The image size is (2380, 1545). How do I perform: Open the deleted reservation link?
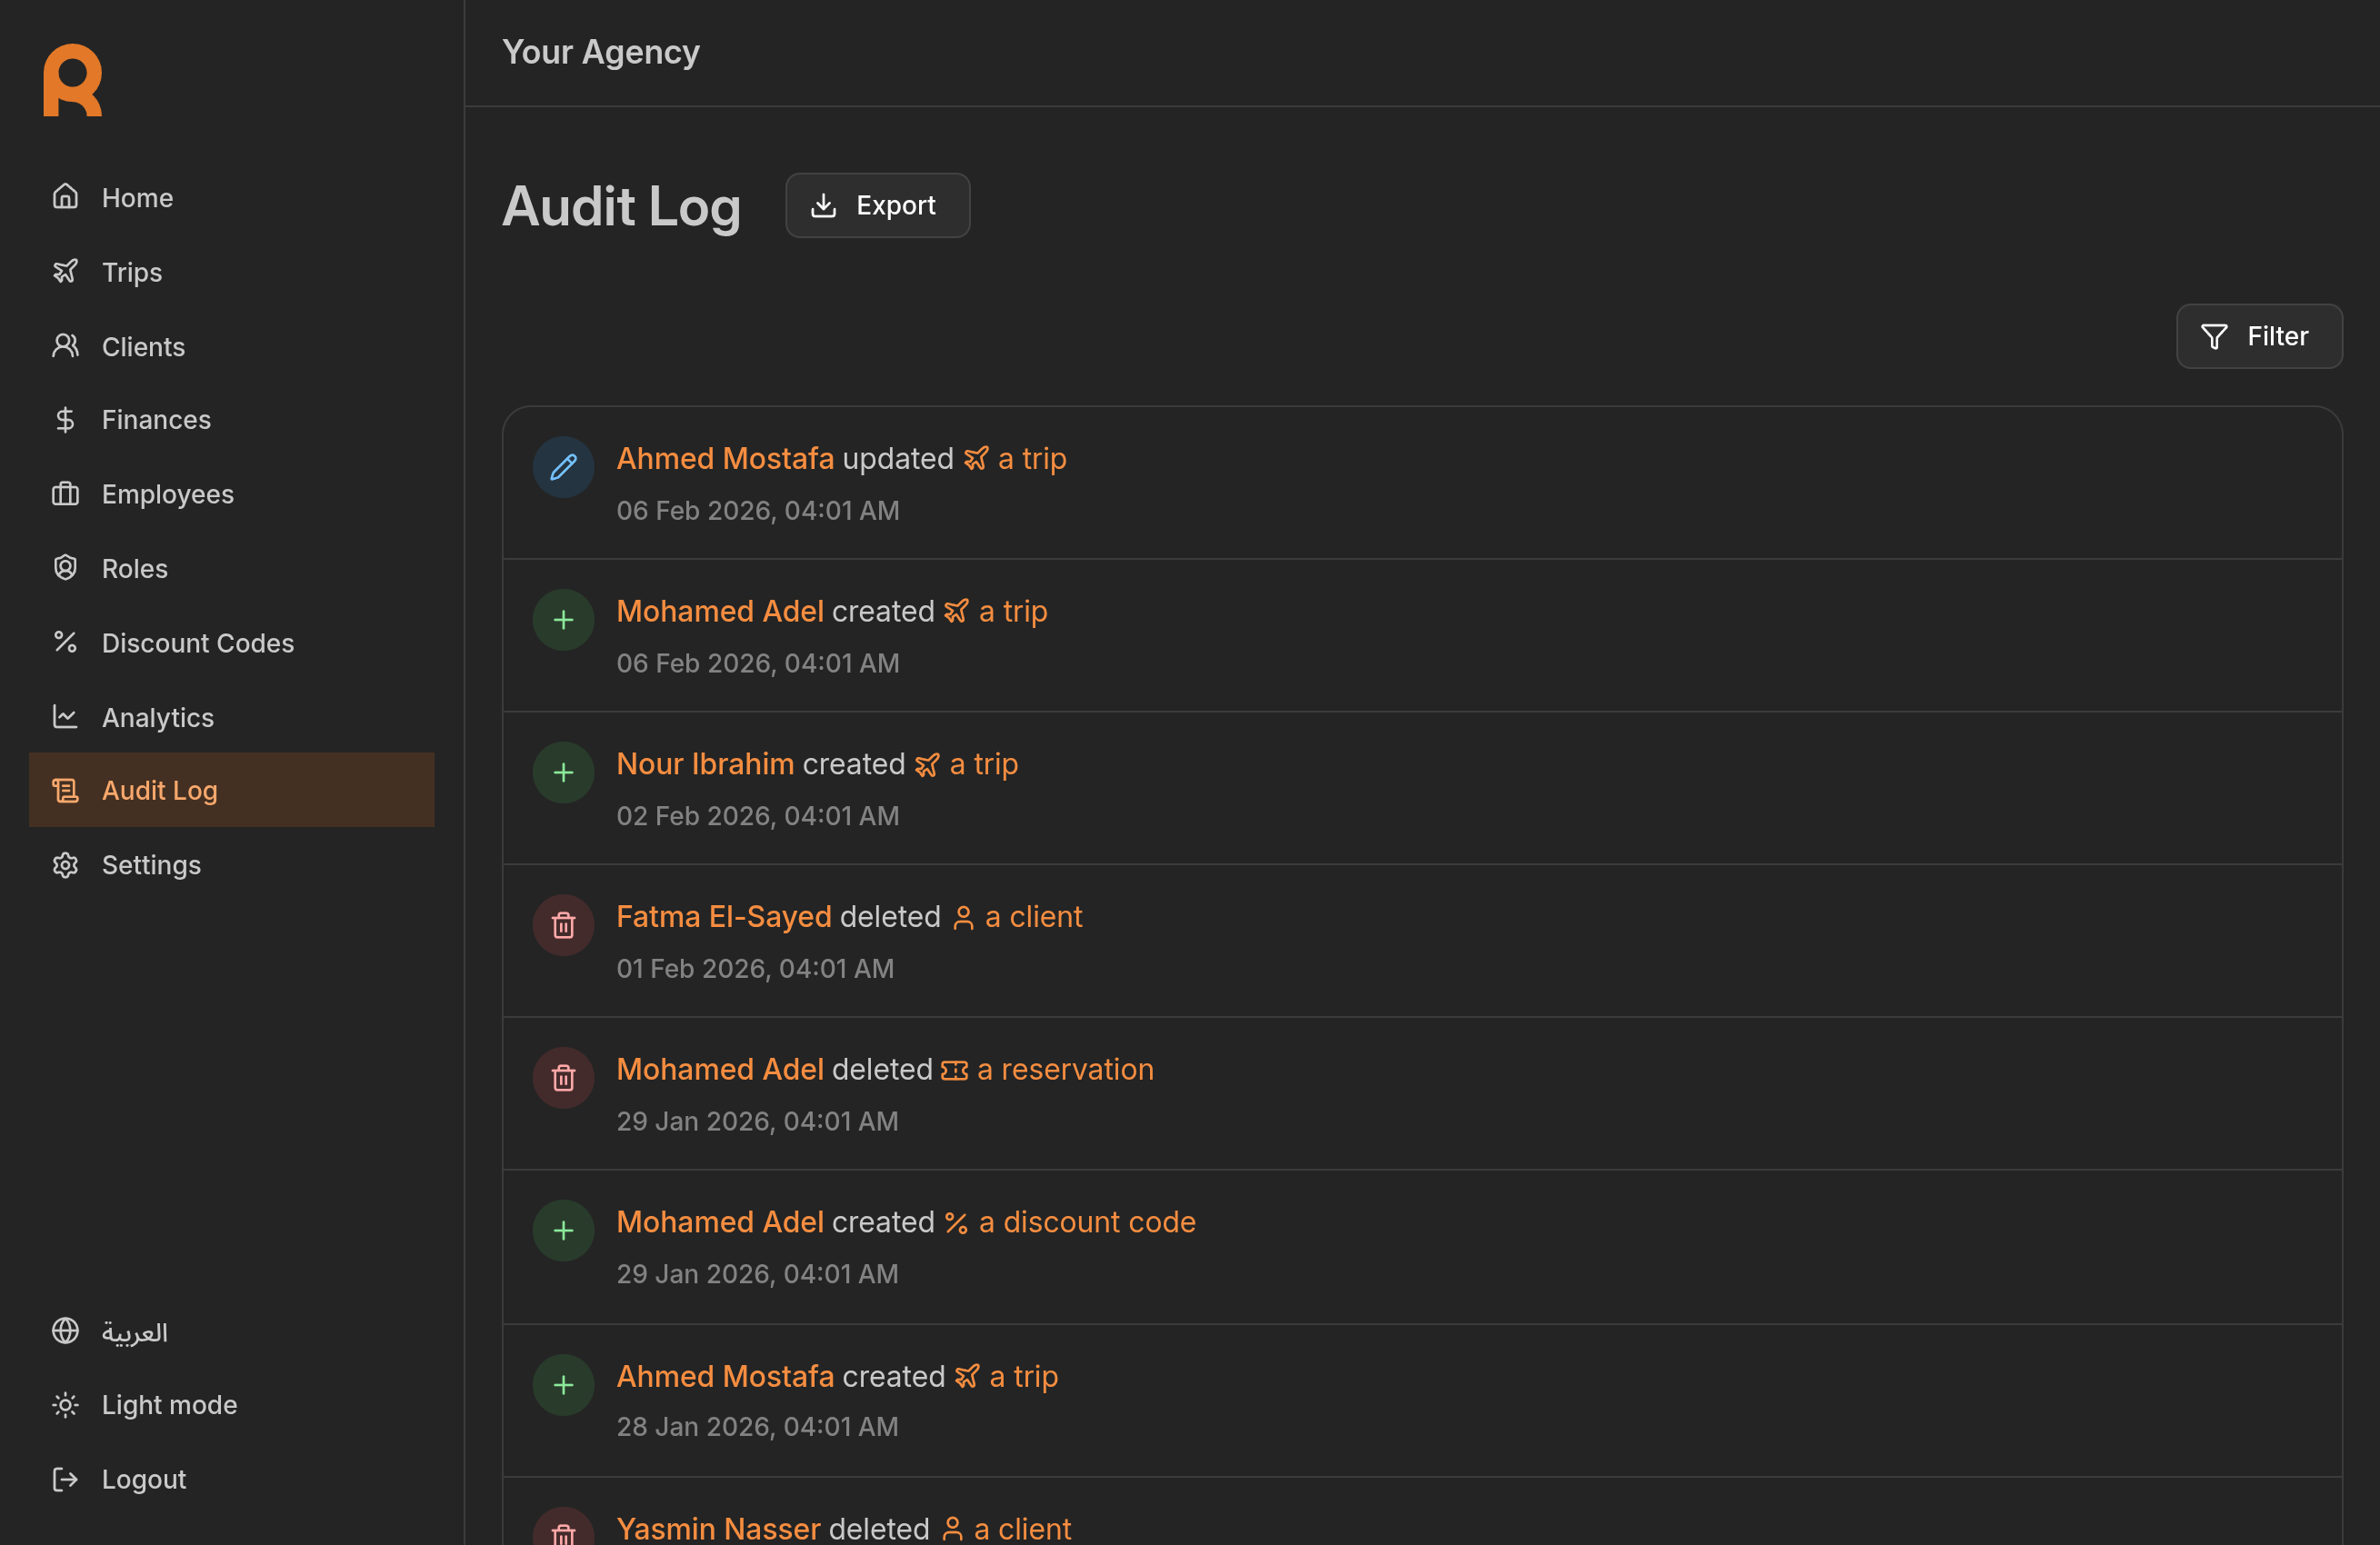point(1064,1069)
